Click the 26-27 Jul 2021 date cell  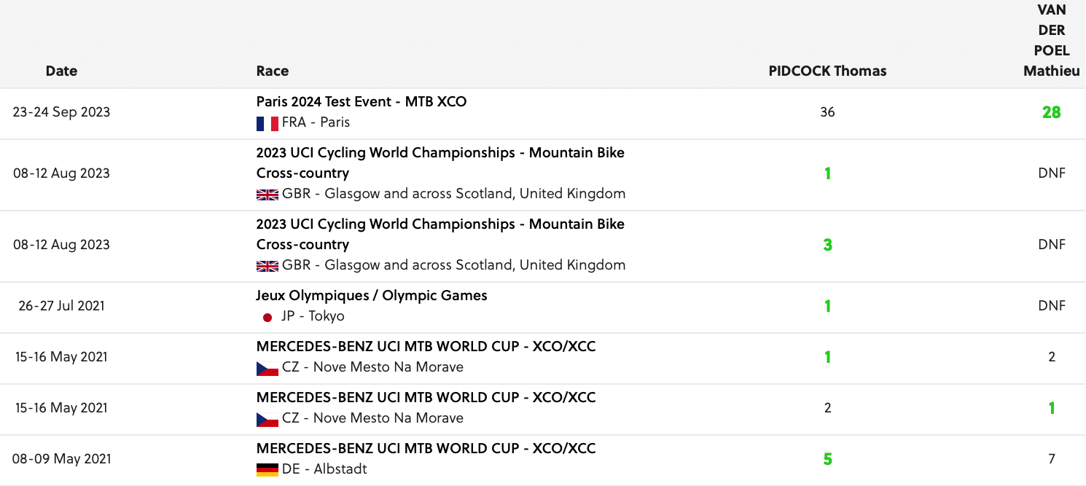[61, 306]
